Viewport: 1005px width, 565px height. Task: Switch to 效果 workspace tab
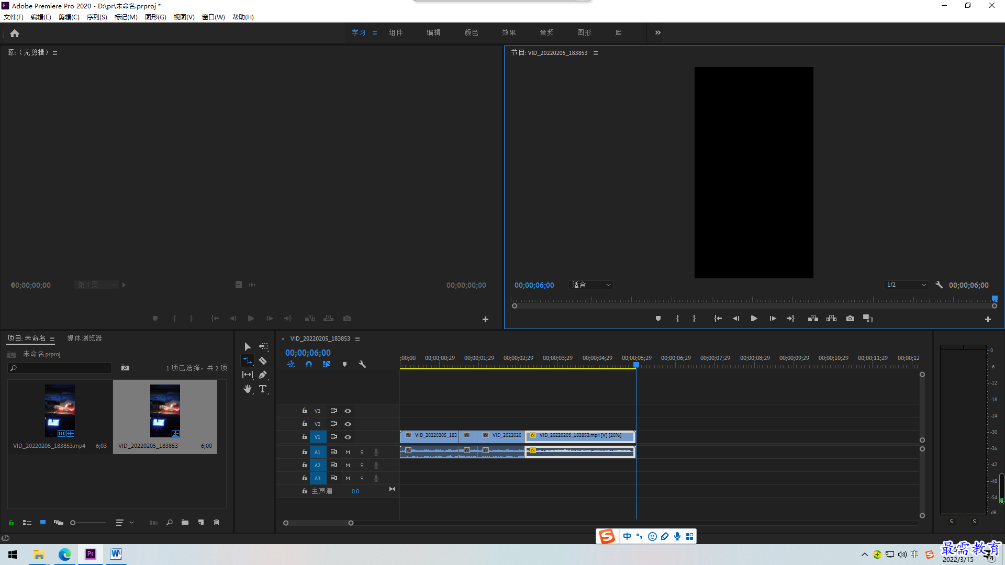point(509,32)
